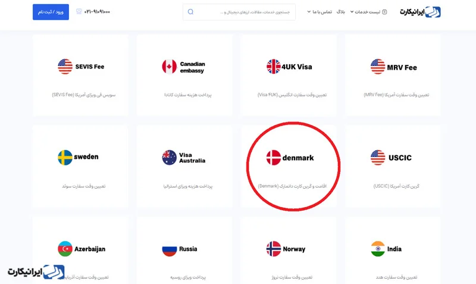This screenshot has width=476, height=284.
Task: Select the 4UK Visa British flag
Action: (274, 67)
